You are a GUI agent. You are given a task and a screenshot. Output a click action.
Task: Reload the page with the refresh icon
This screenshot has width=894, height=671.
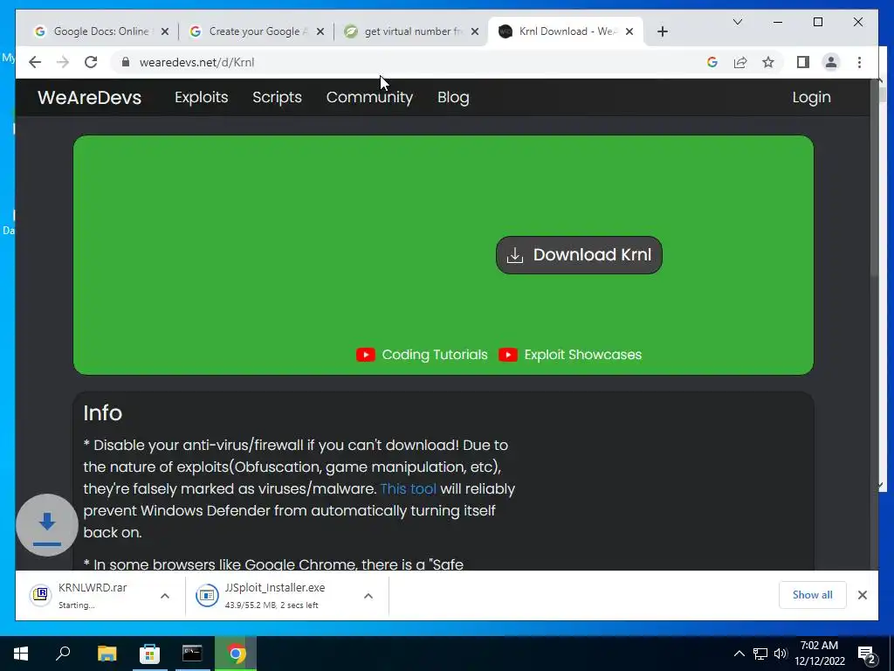[x=91, y=62]
